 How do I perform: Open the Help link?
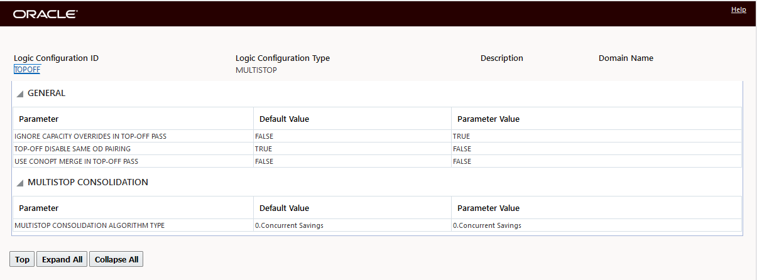738,10
